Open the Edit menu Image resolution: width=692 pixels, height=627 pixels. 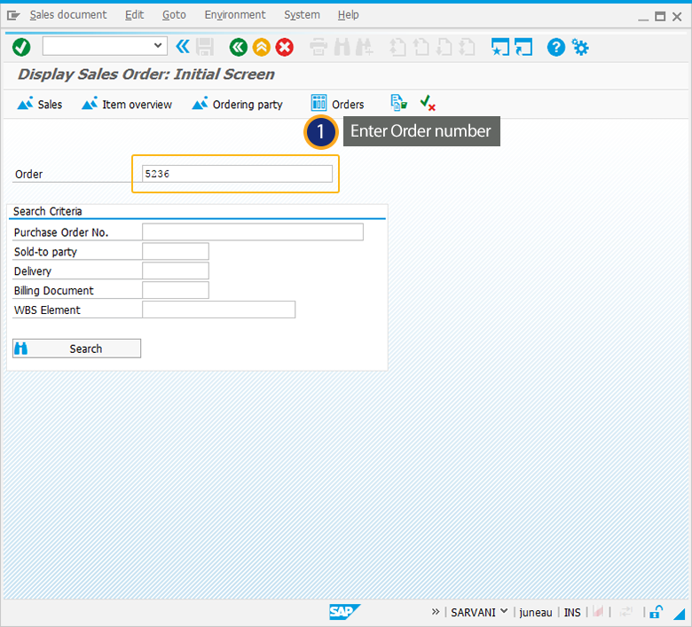point(134,15)
